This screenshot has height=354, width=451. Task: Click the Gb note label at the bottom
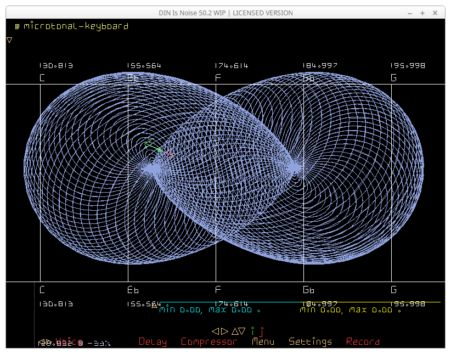click(x=308, y=290)
